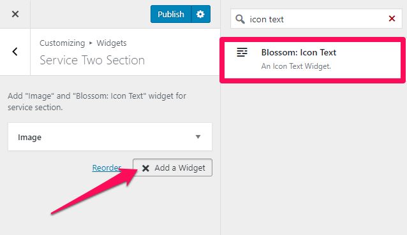Click the search magnifier icon
This screenshot has width=407, height=235.
pos(240,19)
